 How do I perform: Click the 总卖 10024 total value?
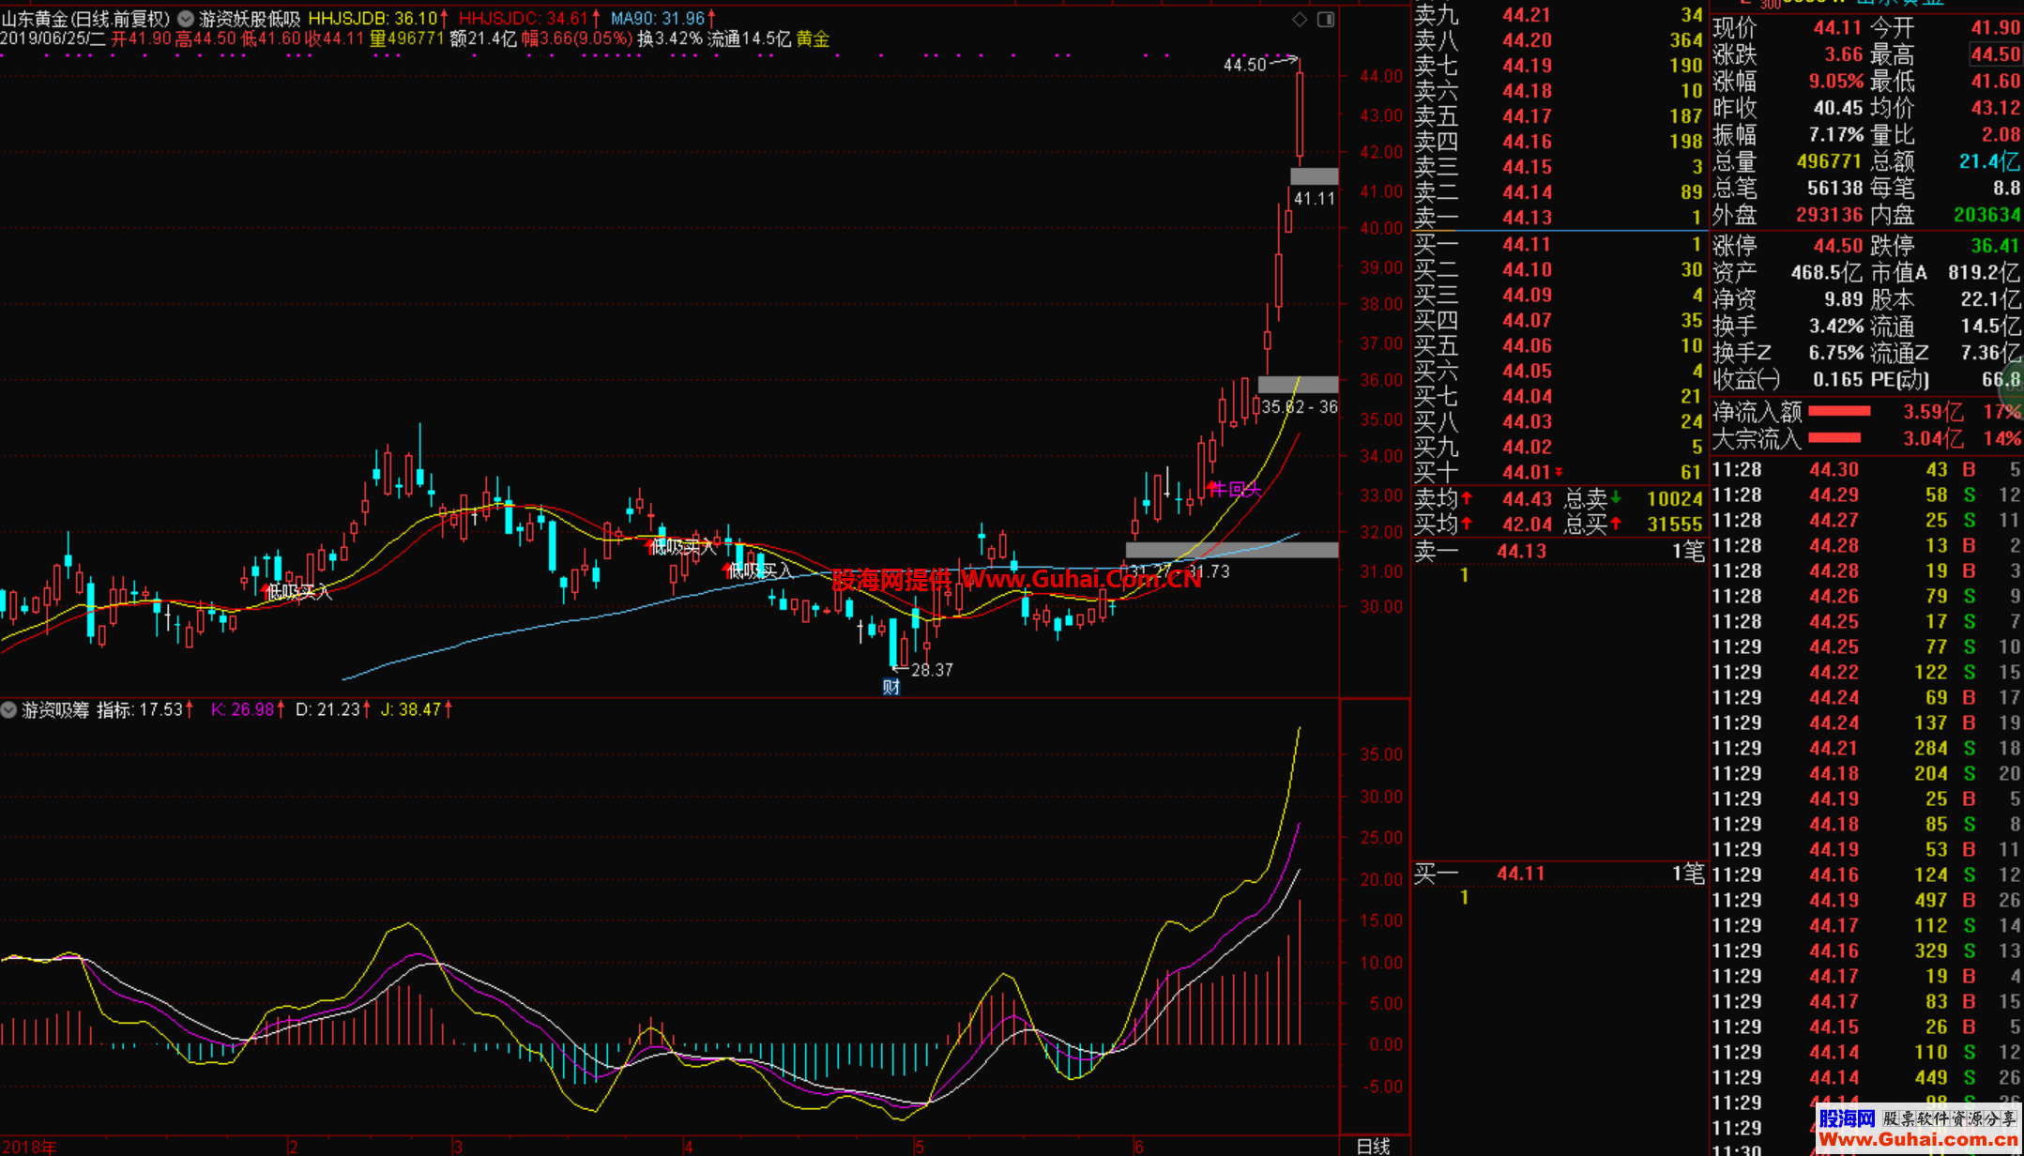(1674, 499)
